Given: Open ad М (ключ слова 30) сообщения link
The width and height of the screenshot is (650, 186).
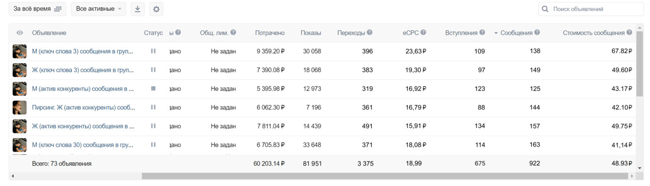Looking at the screenshot, I should coord(82,145).
